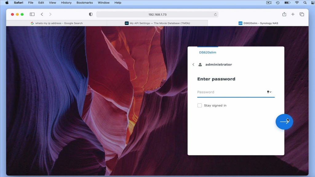
Task: Click the DS620slim link
Action: (208, 52)
